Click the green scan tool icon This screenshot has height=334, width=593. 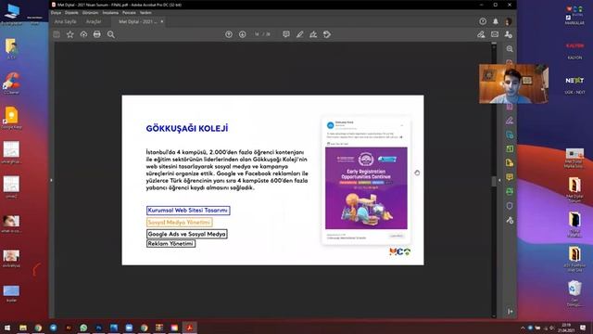coord(510,191)
